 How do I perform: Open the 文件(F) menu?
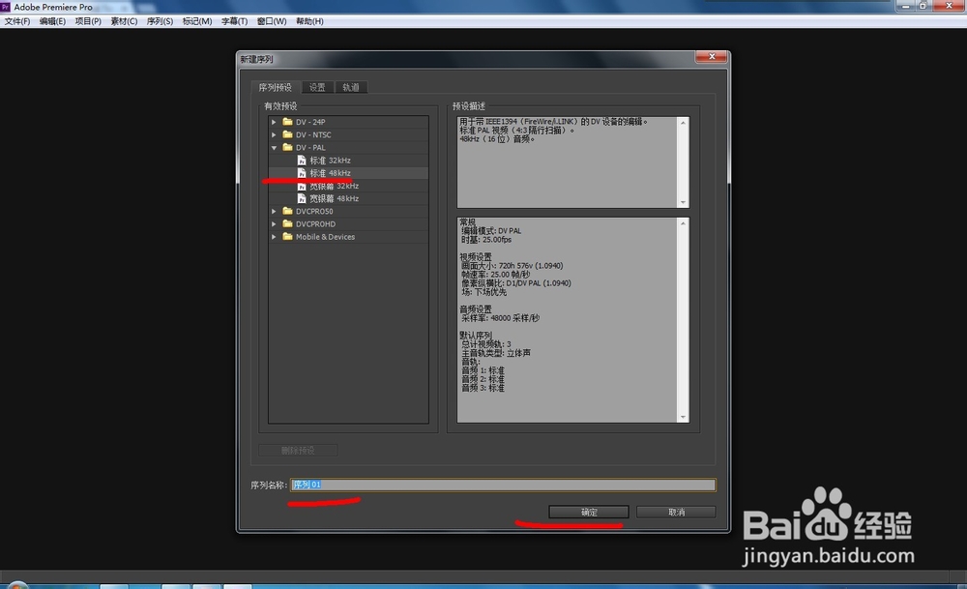[17, 21]
